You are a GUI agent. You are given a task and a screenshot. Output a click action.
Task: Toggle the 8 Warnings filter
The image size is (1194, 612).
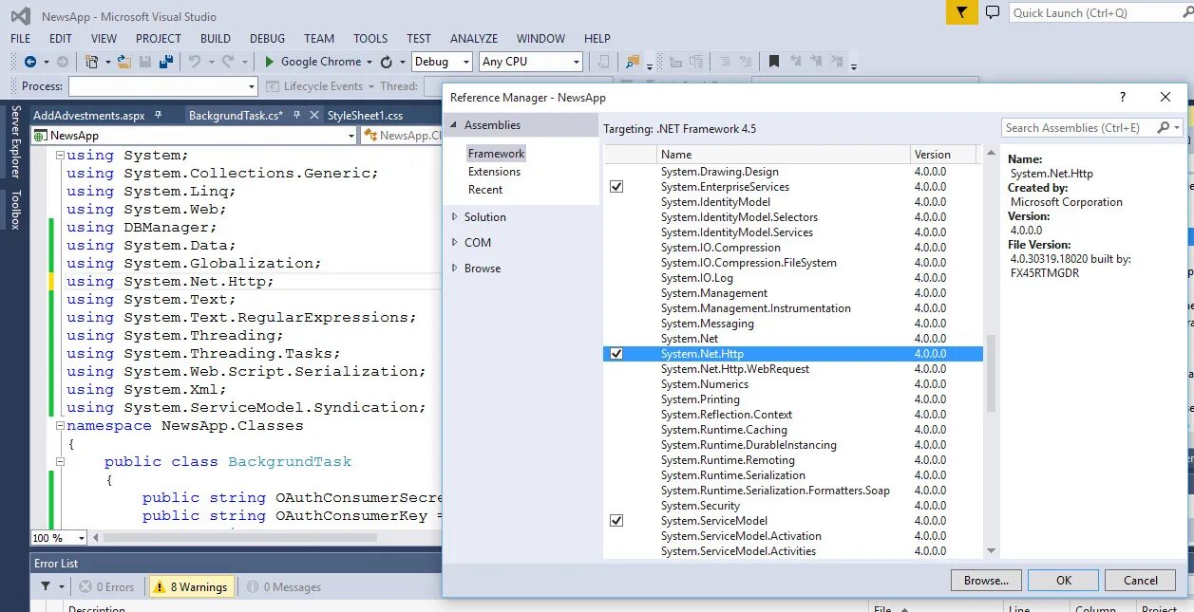coord(191,587)
